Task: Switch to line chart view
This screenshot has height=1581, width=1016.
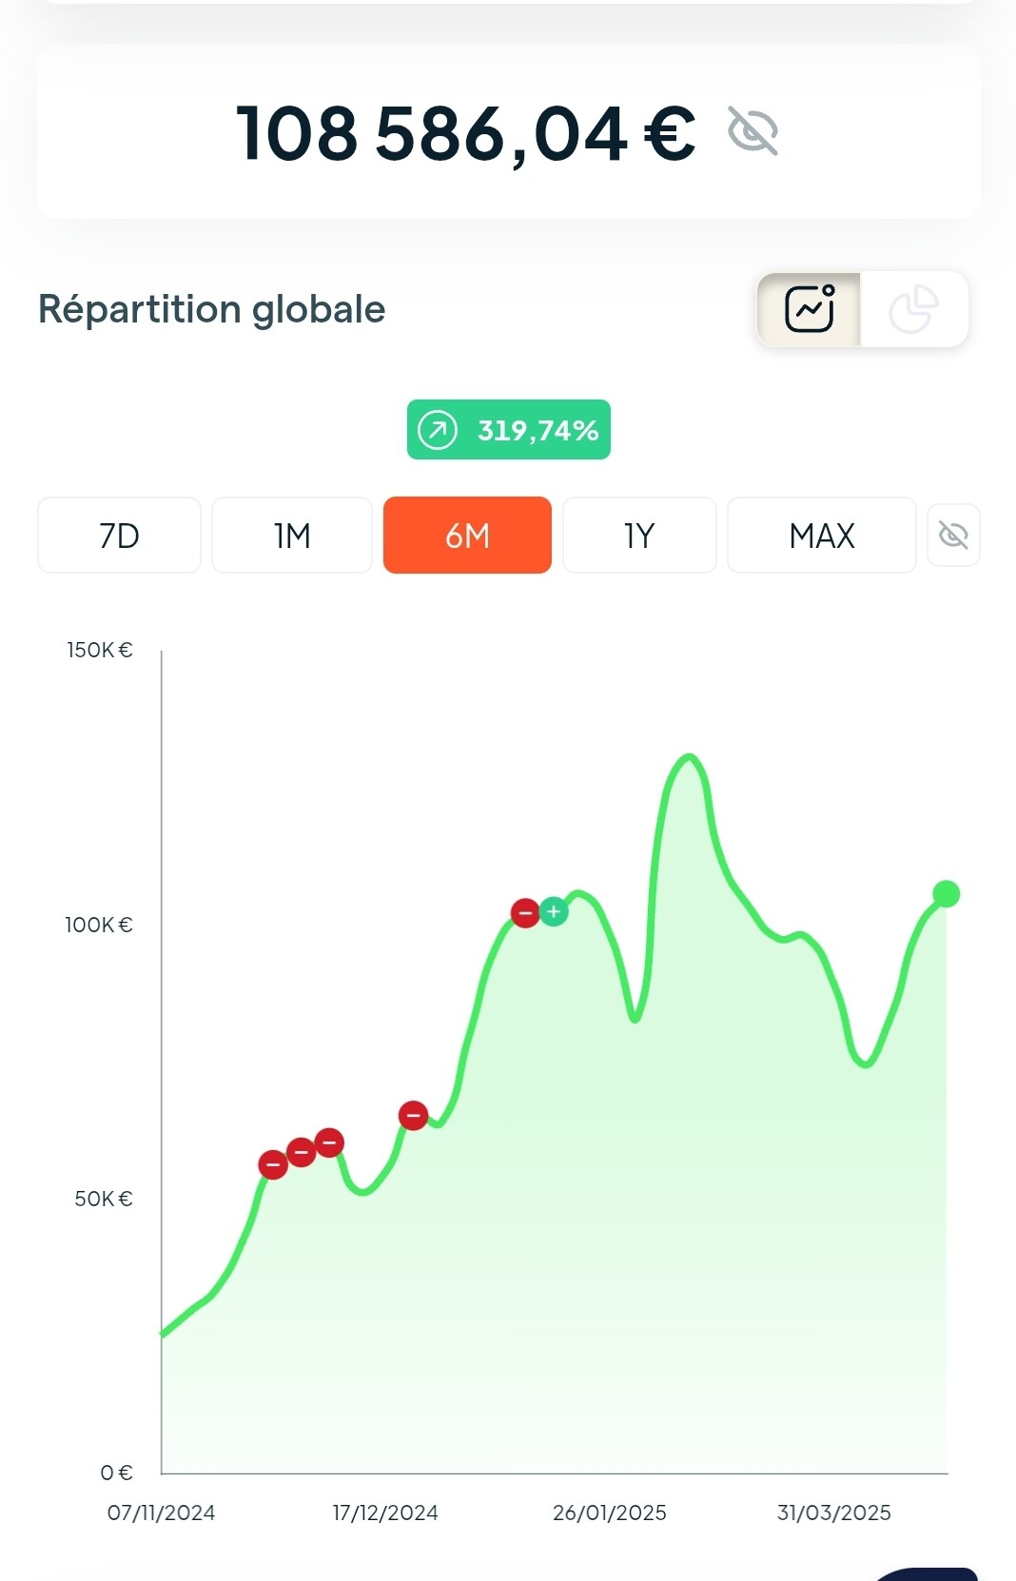Action: (809, 309)
